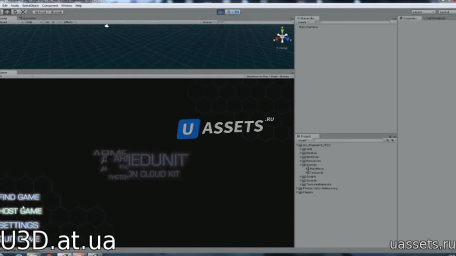Click search by type icon in Project
Screen dimensions: 456x256
(388, 140)
